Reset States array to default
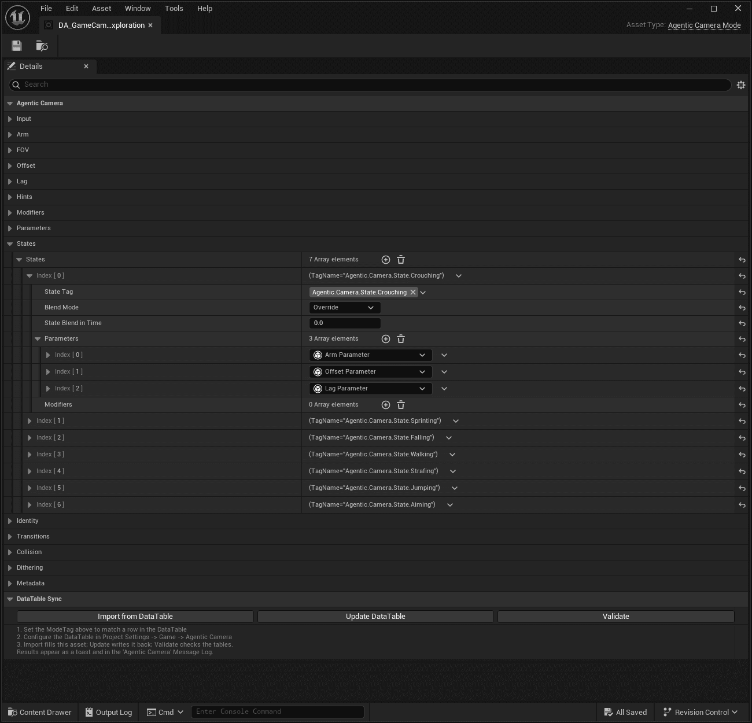The width and height of the screenshot is (752, 723). [x=742, y=260]
